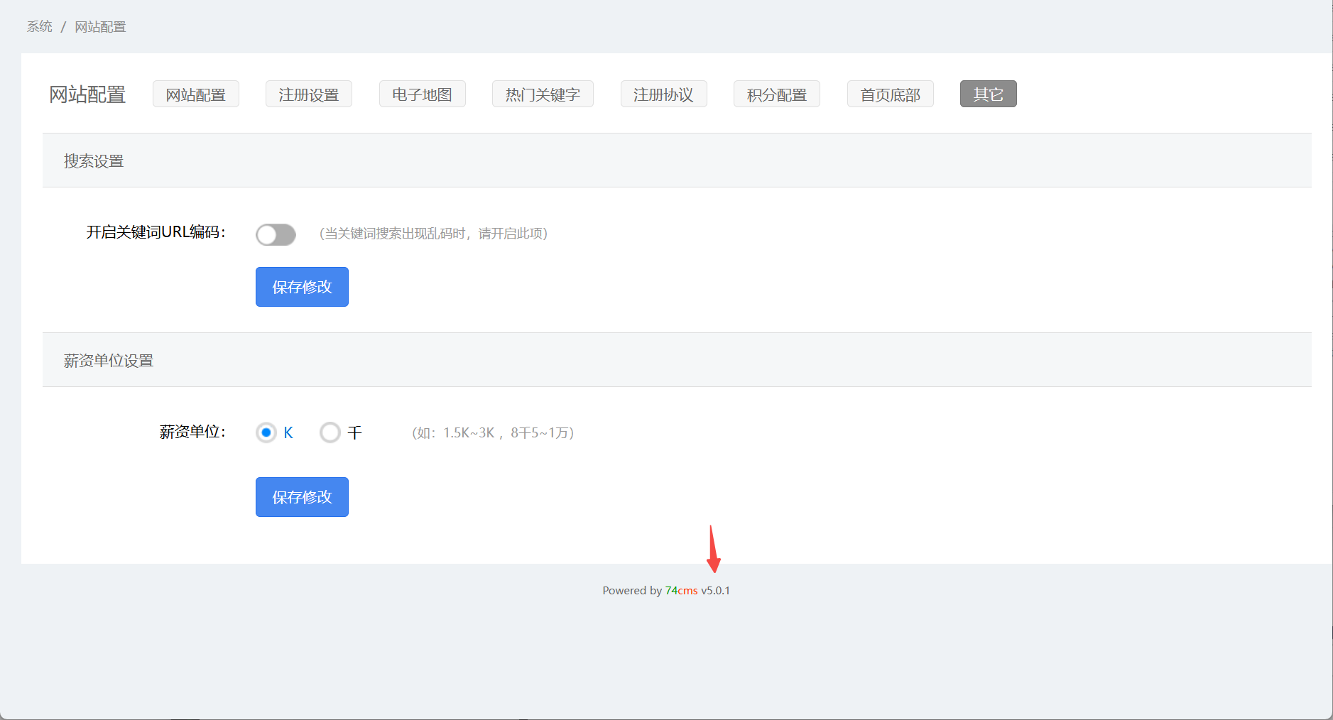
Task: Switch to the 首页底部 tab
Action: (x=890, y=94)
